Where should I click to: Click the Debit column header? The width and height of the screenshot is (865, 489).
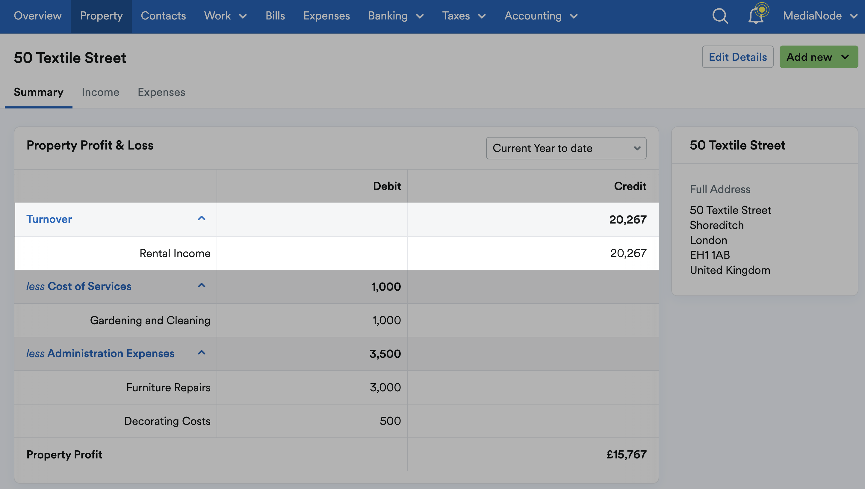[387, 186]
